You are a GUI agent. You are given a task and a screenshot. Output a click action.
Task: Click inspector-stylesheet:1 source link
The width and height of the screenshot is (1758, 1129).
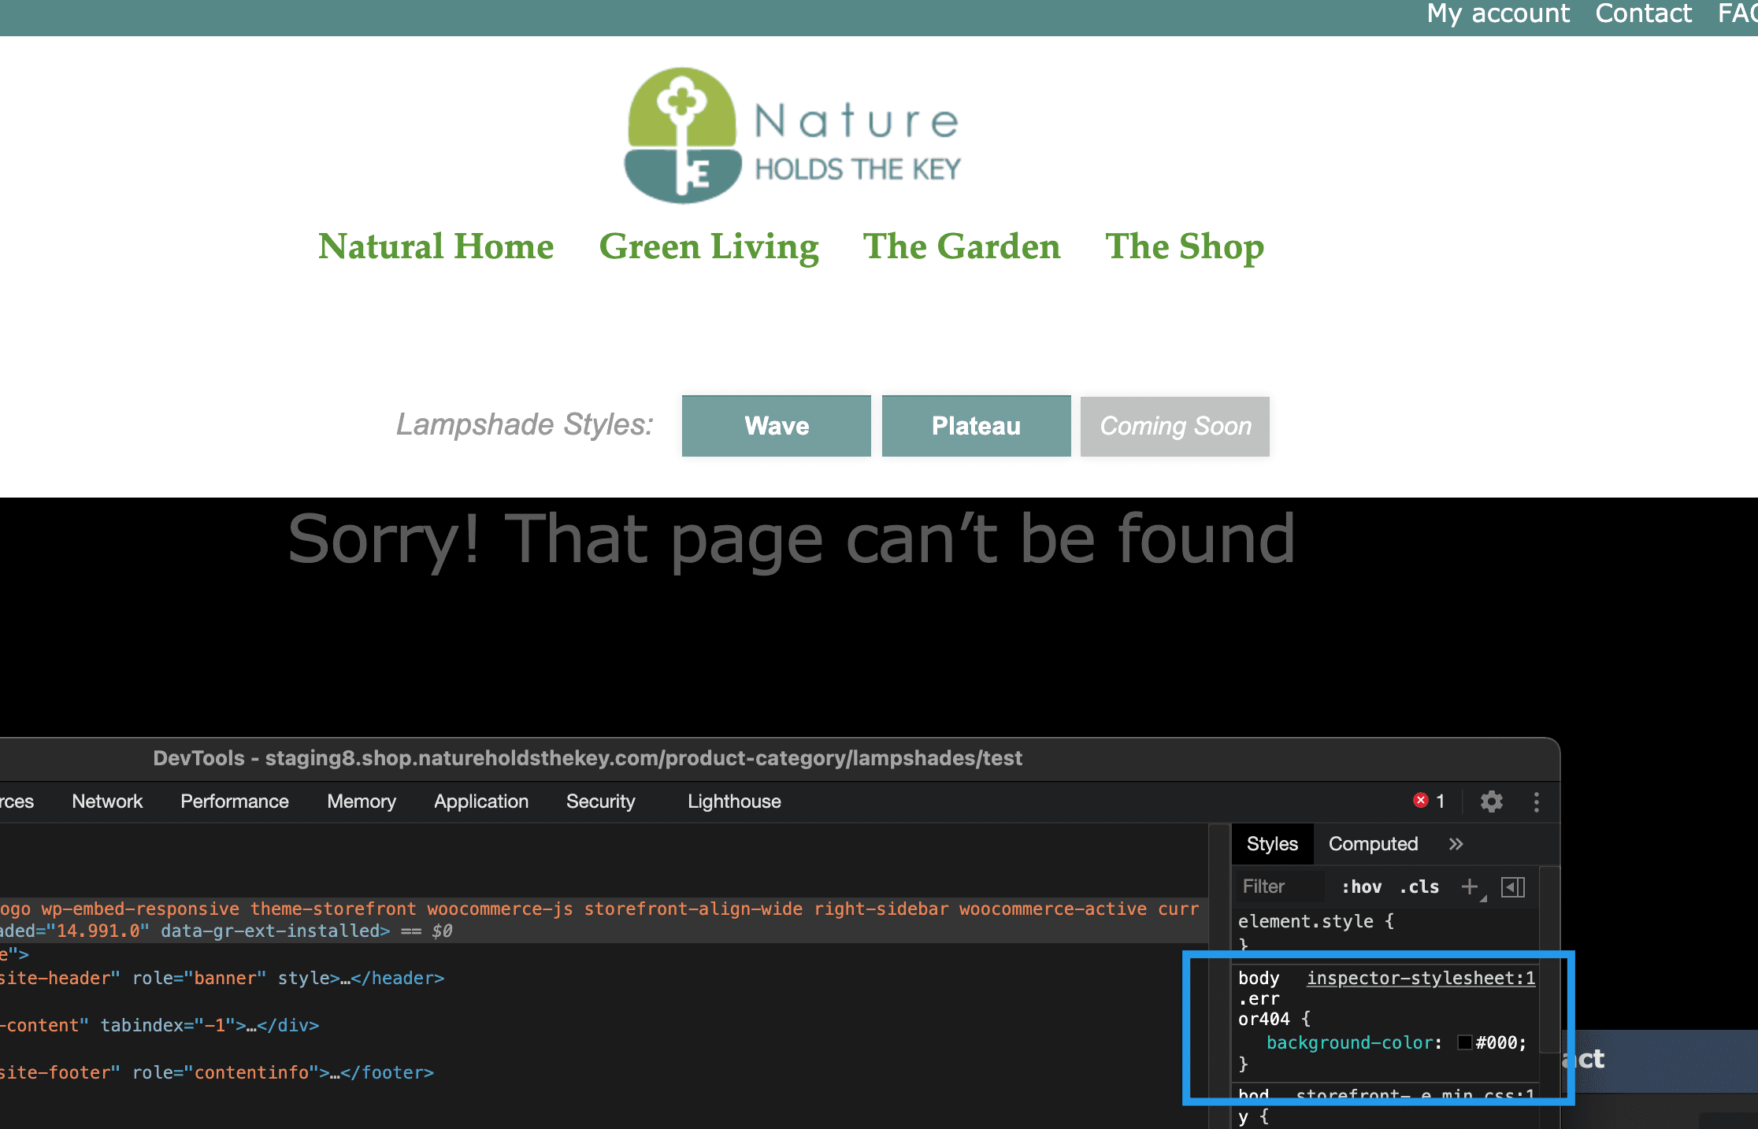point(1421,978)
